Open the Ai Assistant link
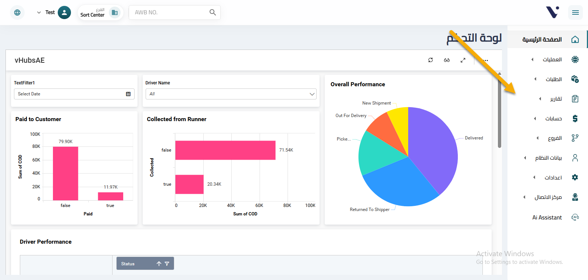The image size is (588, 280). 547,218
